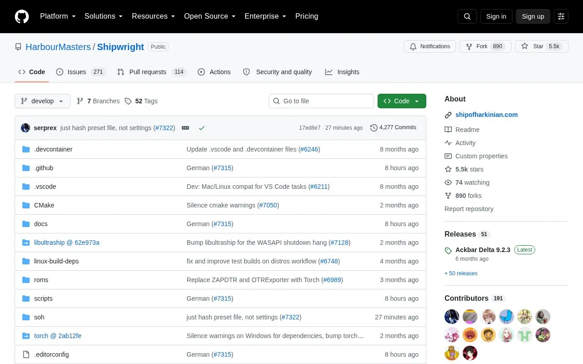Click the Sign up button

pyautogui.click(x=533, y=16)
